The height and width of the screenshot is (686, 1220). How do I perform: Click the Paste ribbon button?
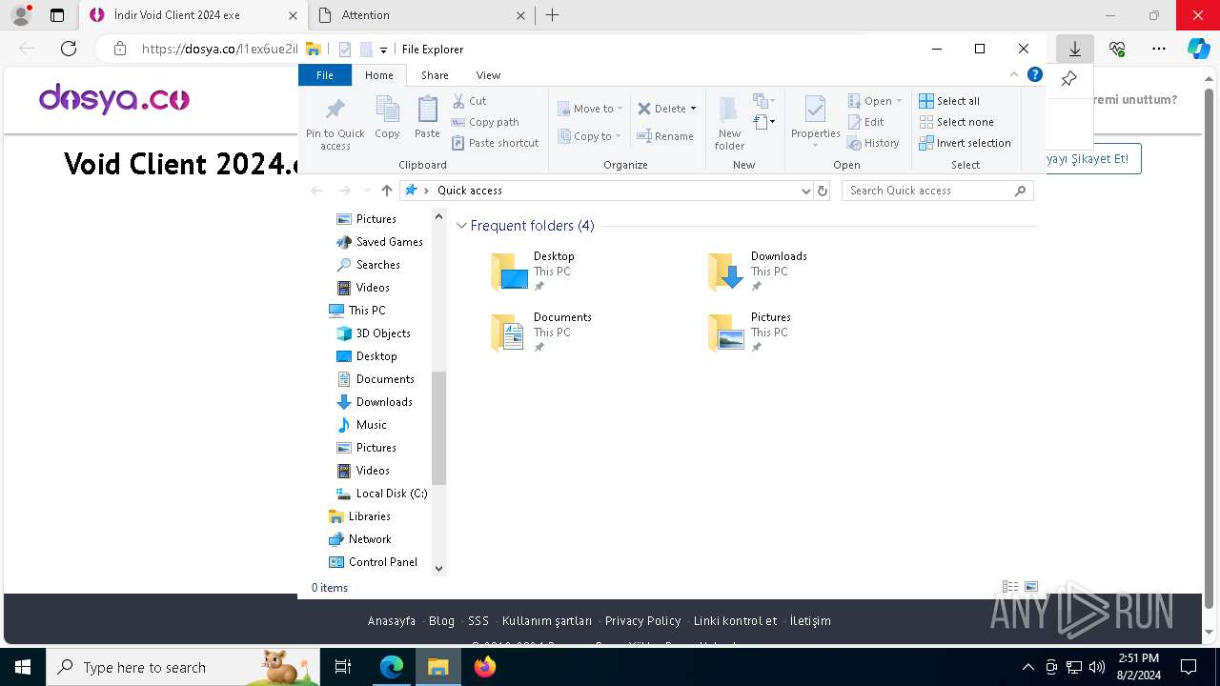coord(427,118)
